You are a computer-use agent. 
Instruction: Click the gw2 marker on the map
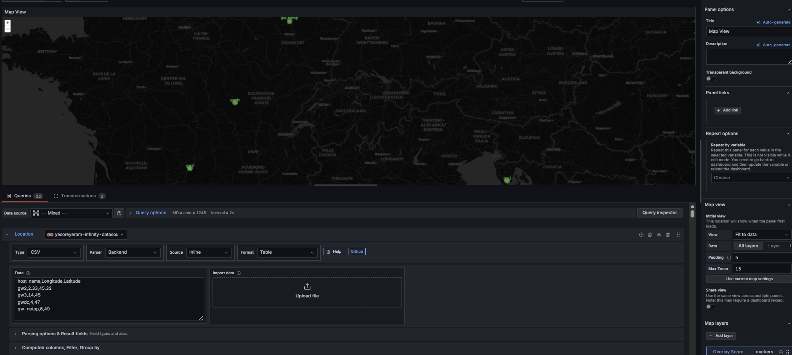[190, 168]
